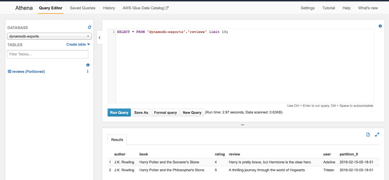Click the Format query button
Viewport: 389px width, 180px height.
pos(165,113)
